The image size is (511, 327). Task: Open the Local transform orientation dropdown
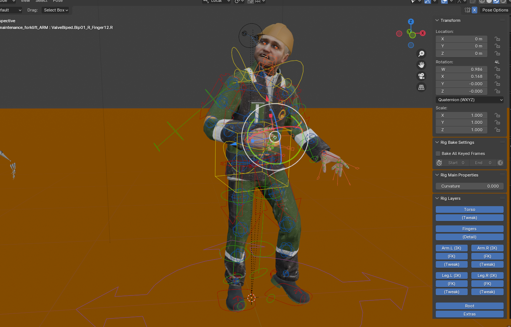click(x=216, y=1)
